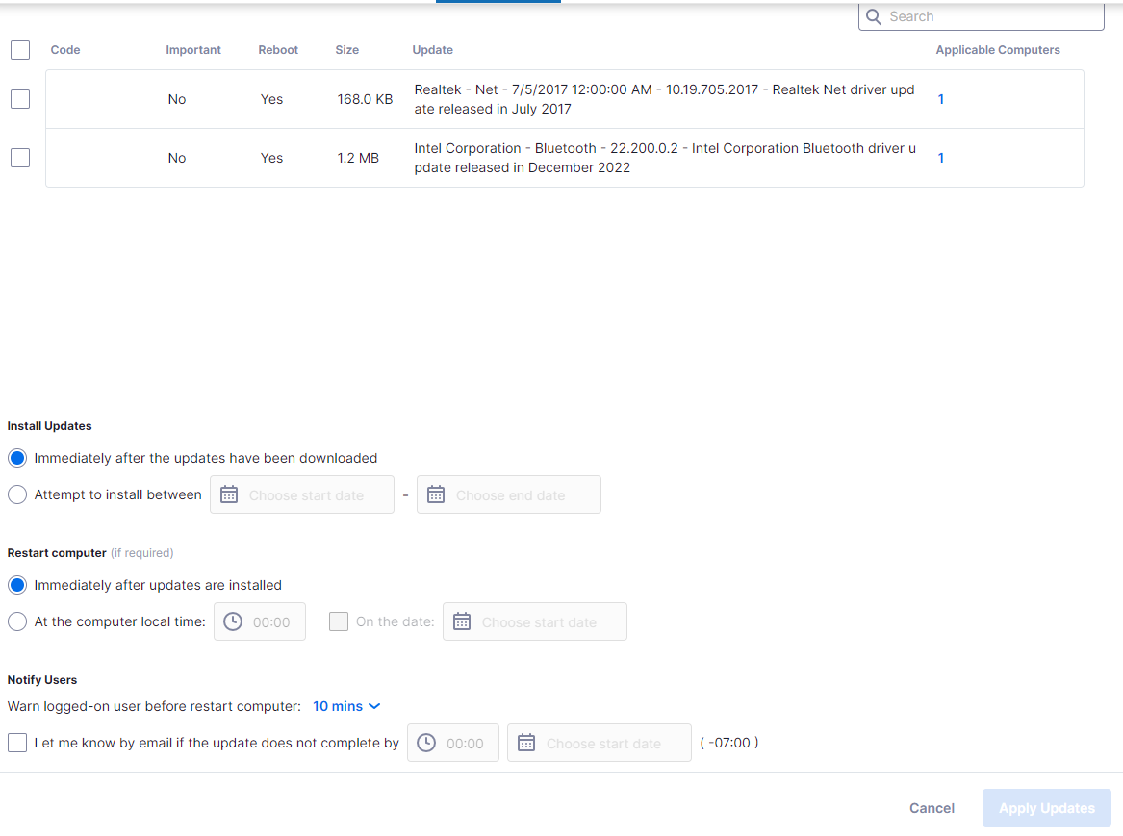Click the Cancel button
The height and width of the screenshot is (836, 1123).
[932, 808]
